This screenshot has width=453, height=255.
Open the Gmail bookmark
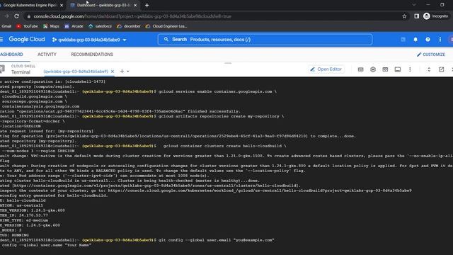(x=6, y=26)
